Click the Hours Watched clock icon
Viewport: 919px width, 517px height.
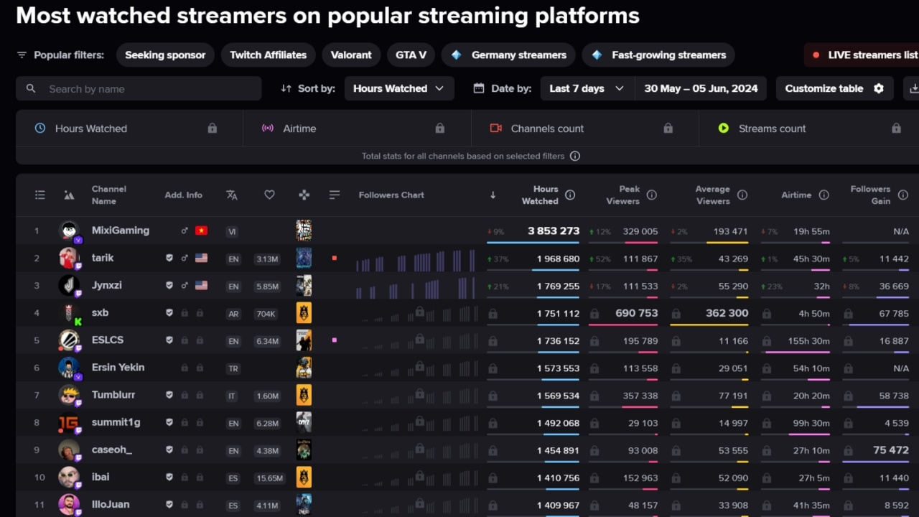click(40, 128)
